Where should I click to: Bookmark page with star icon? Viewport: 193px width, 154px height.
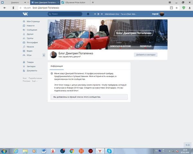pos(177,8)
